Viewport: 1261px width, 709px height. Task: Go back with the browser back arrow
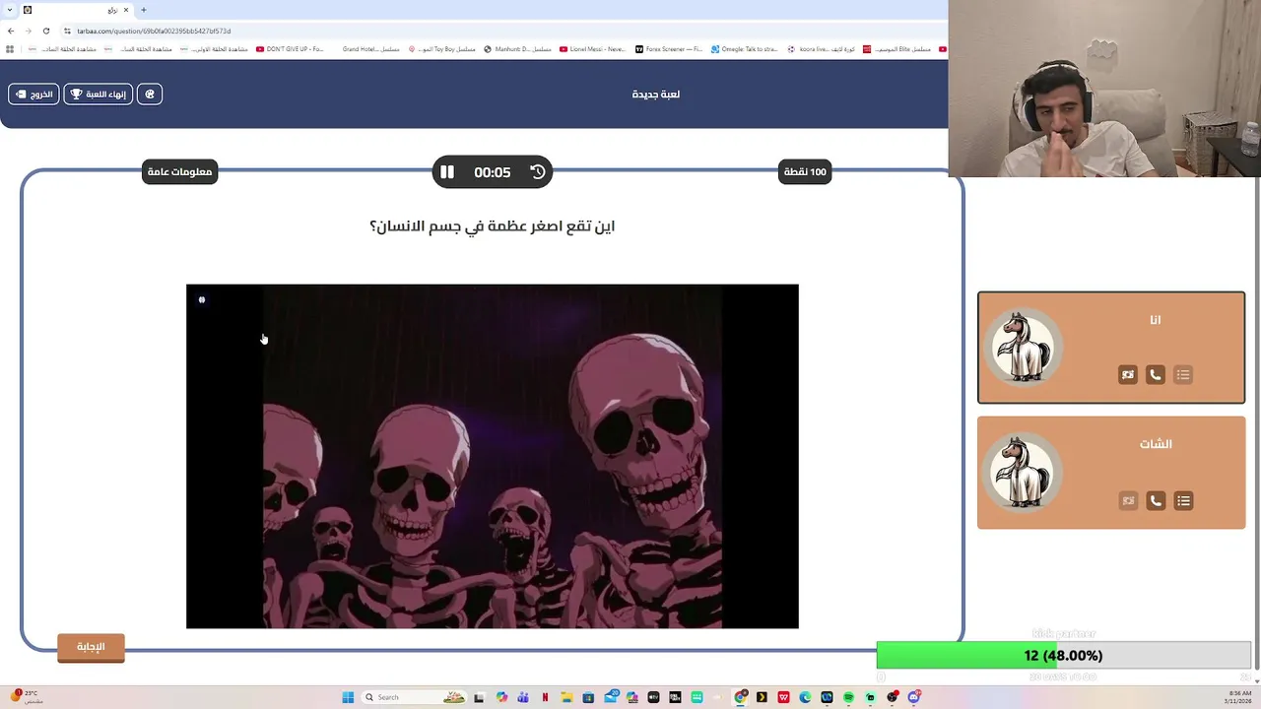pyautogui.click(x=11, y=31)
